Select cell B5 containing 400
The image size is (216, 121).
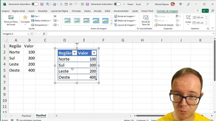tap(29, 70)
